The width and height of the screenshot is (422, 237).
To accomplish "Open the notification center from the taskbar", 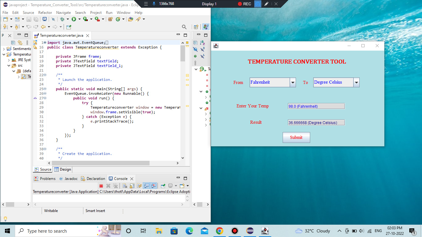I will [412, 231].
